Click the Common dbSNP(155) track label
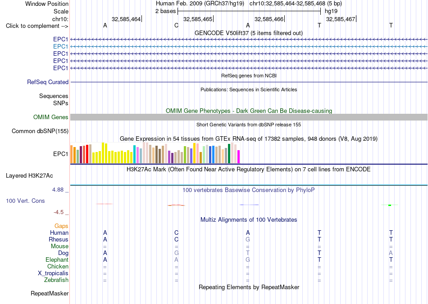This screenshot has height=304, width=428. point(40,131)
